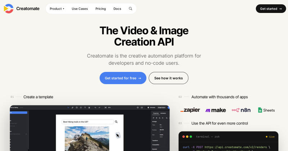
Task: Open the site search magnifier icon
Action: (x=130, y=9)
